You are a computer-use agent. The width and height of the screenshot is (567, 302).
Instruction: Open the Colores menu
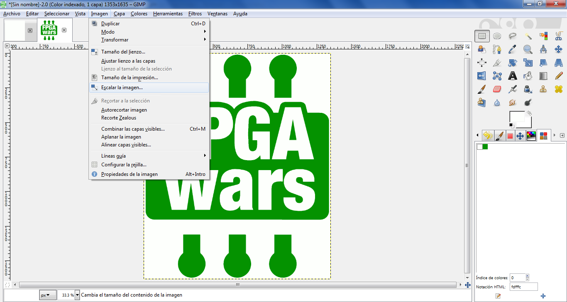click(139, 14)
